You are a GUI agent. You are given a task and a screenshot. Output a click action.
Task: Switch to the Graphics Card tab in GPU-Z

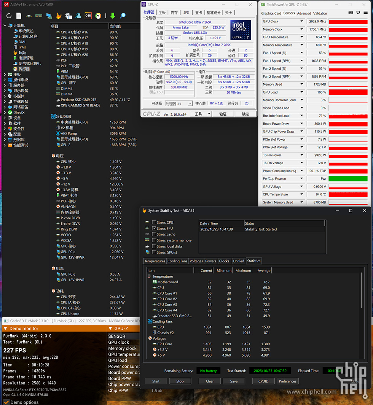point(271,13)
